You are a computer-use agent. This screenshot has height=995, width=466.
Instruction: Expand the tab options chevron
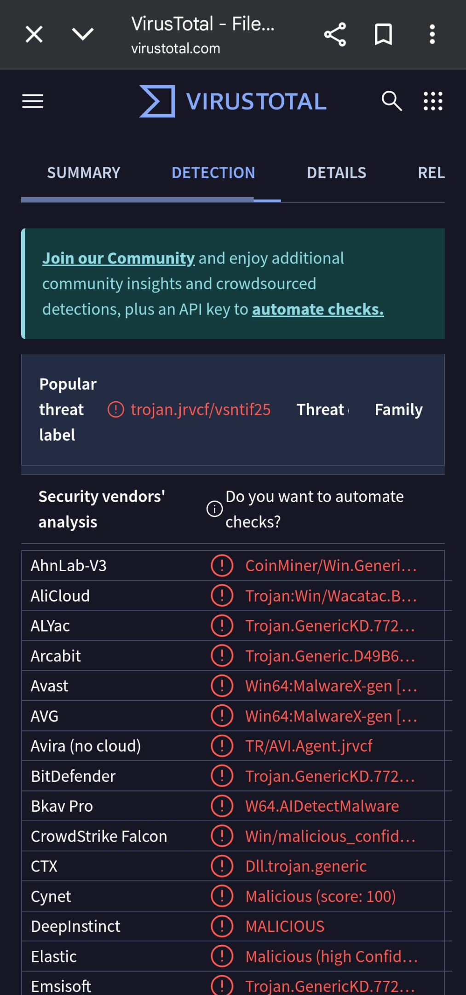(83, 34)
